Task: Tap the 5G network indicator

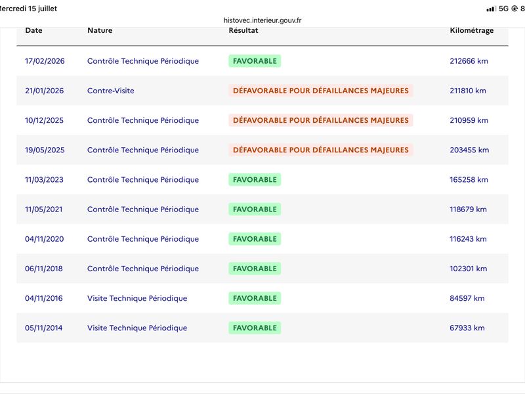Action: pyautogui.click(x=503, y=9)
